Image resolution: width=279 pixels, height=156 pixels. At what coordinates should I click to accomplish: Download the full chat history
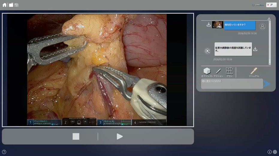tap(269, 19)
